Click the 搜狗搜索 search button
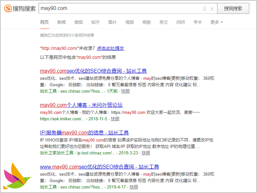257x193 pixels. 233,8
